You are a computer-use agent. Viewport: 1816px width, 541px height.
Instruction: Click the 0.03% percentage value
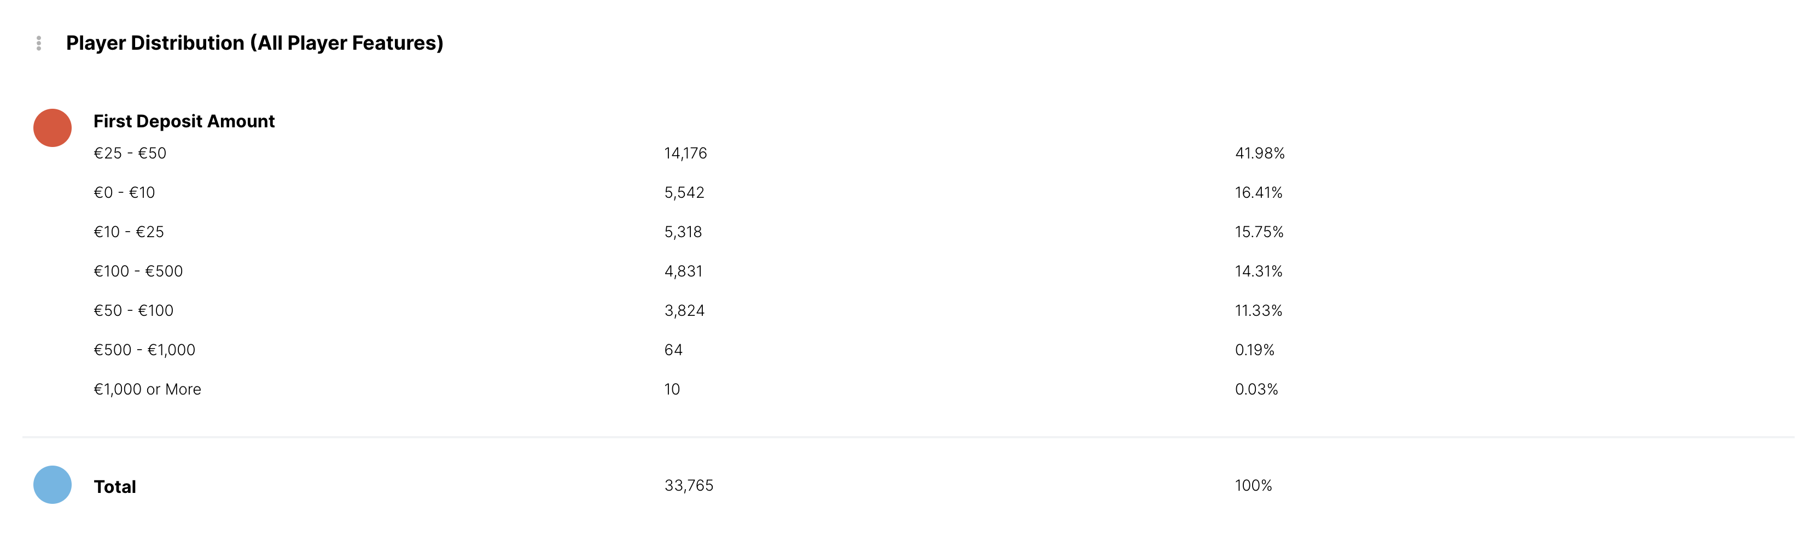click(1256, 390)
